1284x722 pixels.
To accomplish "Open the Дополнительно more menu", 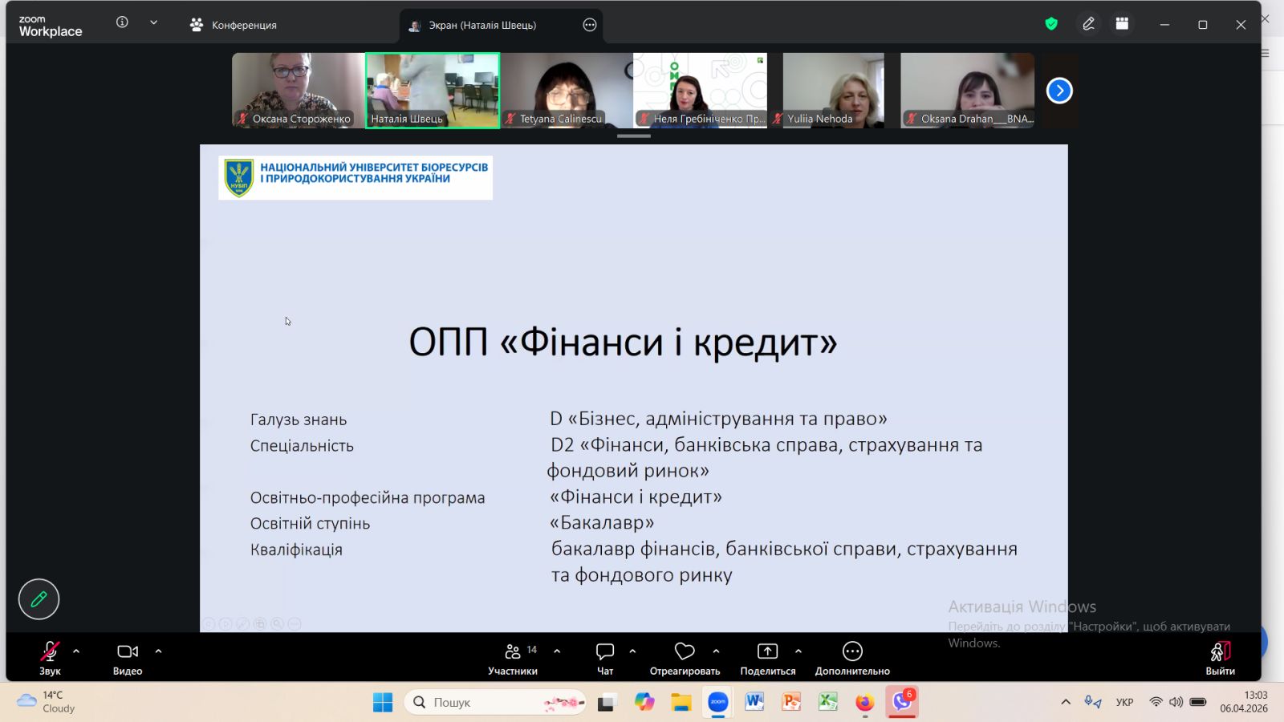I will point(852,658).
